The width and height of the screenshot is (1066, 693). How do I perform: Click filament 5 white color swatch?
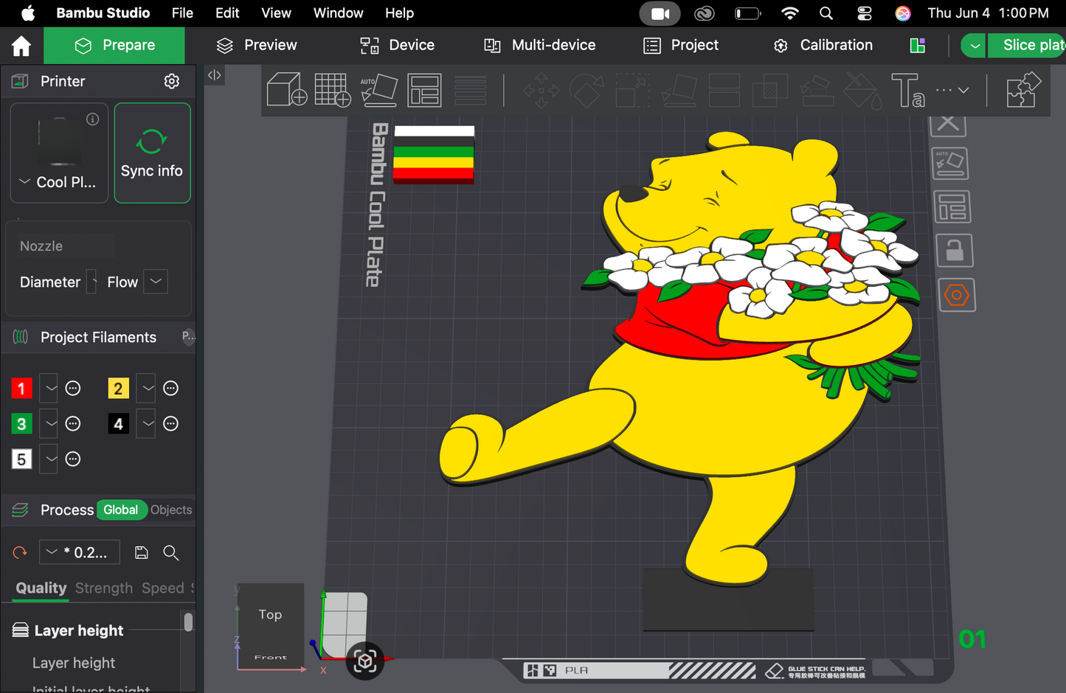click(21, 459)
